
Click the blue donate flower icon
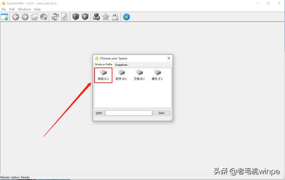pyautogui.click(x=126, y=17)
